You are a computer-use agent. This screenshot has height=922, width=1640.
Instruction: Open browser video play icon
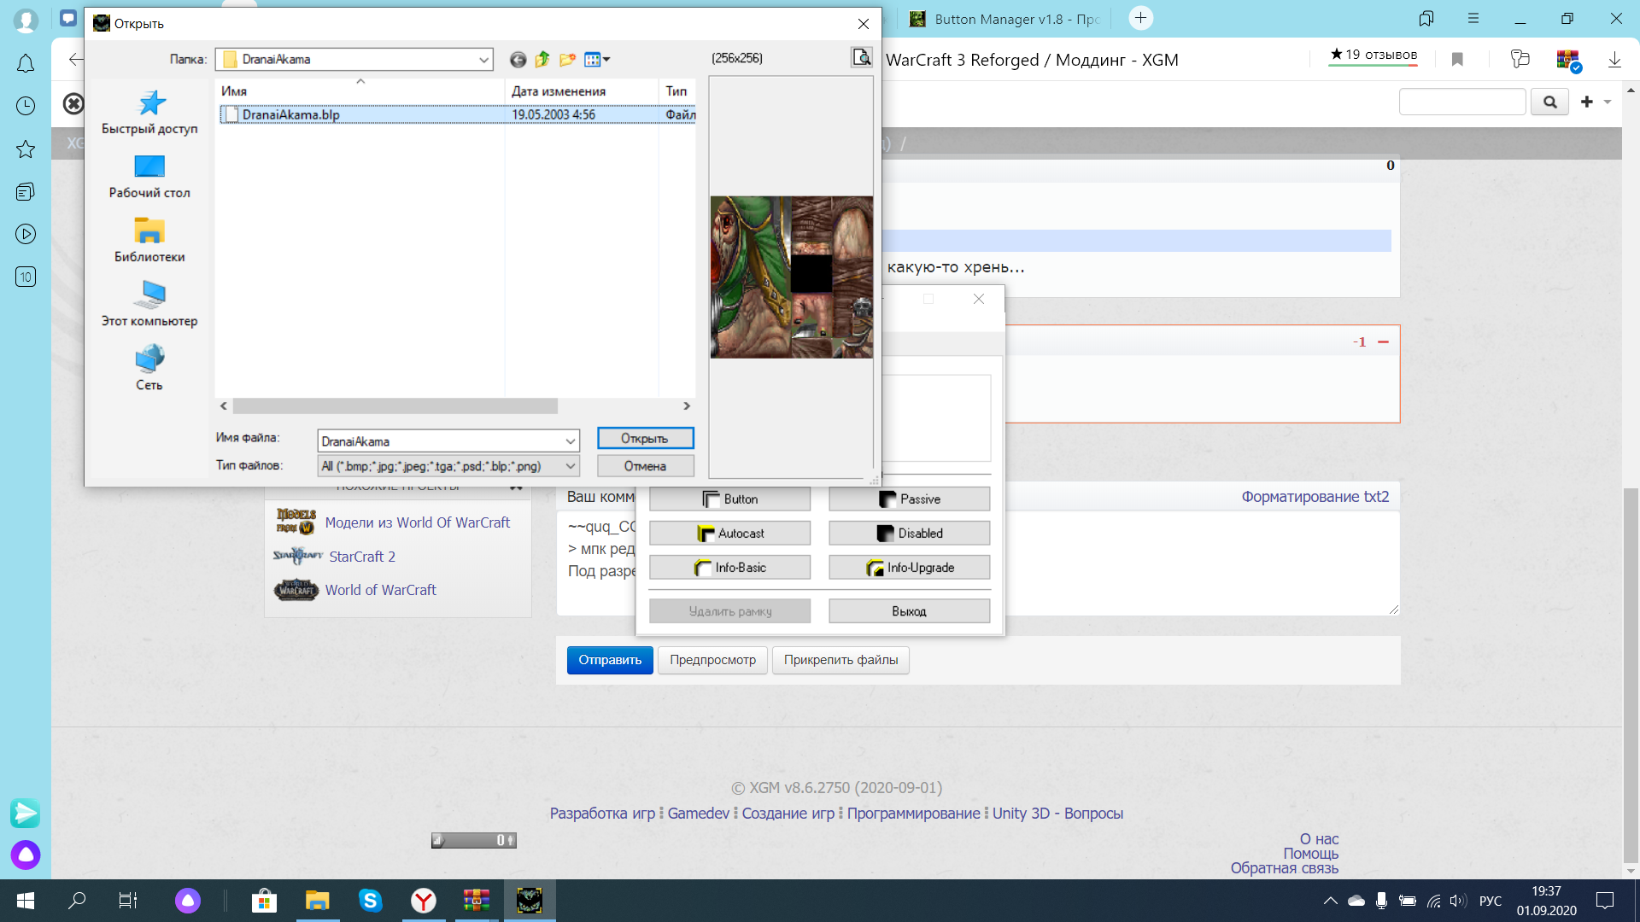26,234
